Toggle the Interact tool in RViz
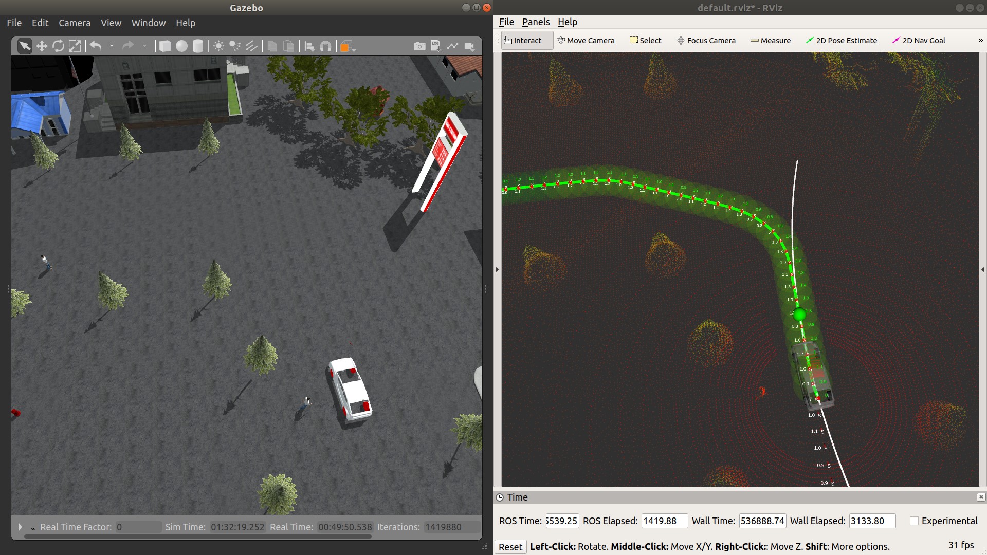The image size is (987, 555). (x=523, y=40)
